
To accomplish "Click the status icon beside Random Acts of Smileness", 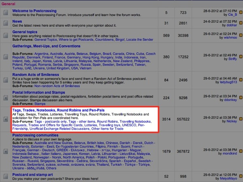I will click(6, 80).
